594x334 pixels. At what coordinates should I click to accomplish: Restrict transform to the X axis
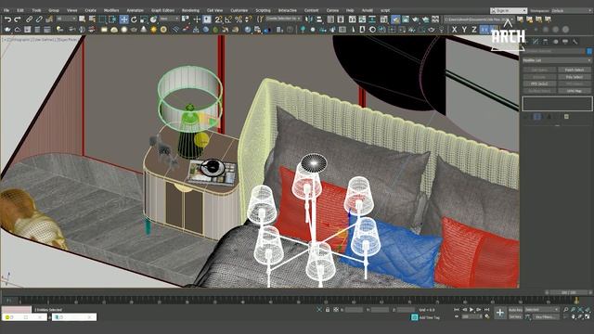pos(454,29)
